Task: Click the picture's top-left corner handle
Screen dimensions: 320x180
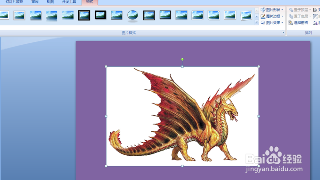Action: (x=106, y=67)
